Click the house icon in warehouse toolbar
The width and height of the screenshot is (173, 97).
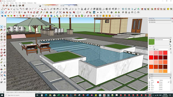(x=129, y=12)
